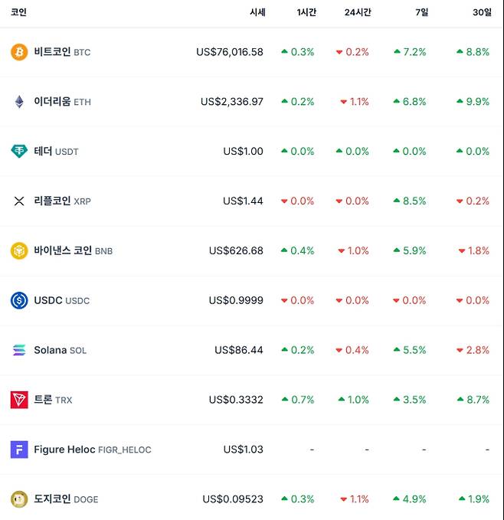Click the Solana logo icon
504x520 pixels.
coord(19,350)
